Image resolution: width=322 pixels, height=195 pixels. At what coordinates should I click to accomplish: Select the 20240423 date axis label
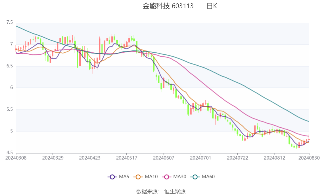coord(90,158)
